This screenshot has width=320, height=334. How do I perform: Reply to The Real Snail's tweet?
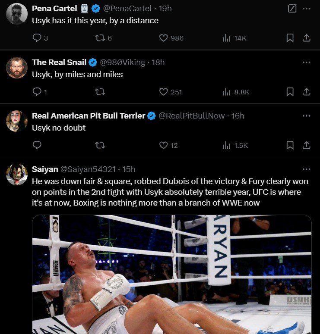tap(37, 92)
